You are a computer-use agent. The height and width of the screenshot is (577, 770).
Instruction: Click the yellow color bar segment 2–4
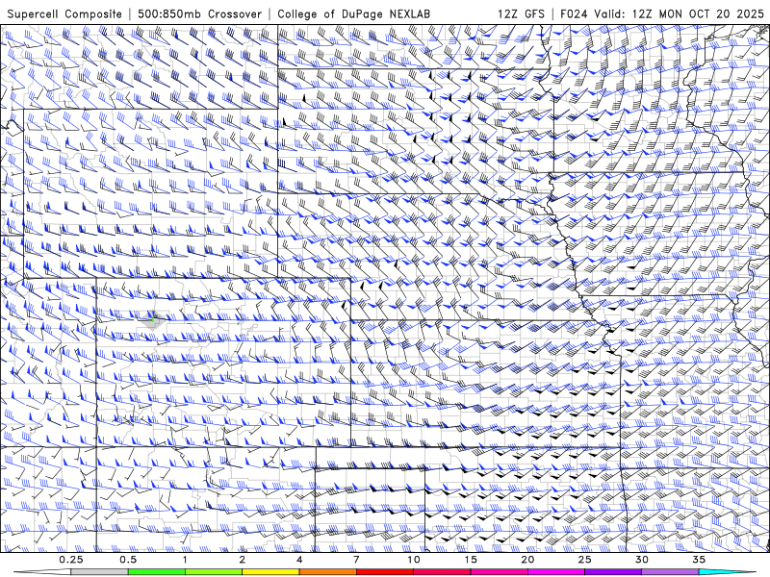pyautogui.click(x=270, y=572)
